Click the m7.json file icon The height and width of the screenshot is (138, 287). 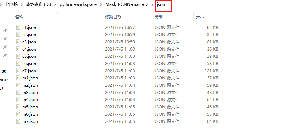(x=18, y=121)
